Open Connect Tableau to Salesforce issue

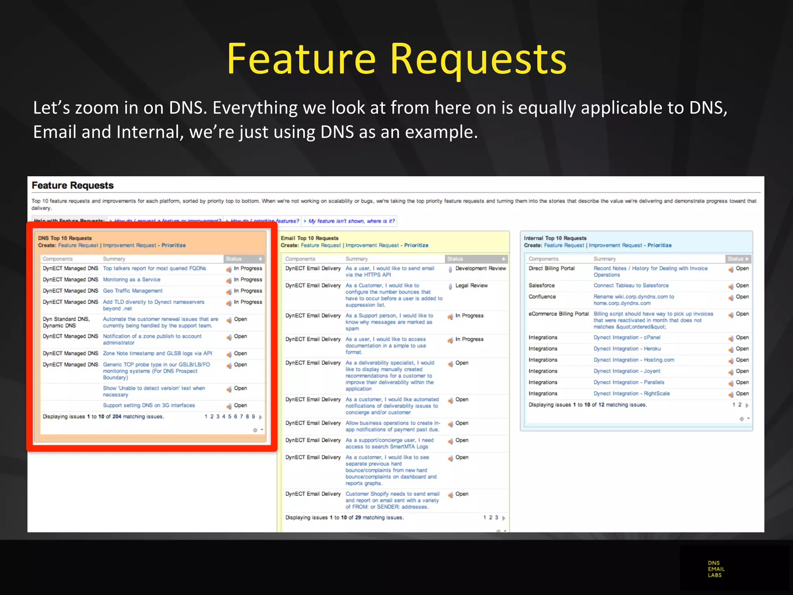pos(631,285)
